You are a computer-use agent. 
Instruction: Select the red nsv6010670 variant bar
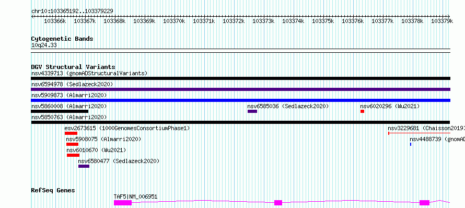click(73, 155)
